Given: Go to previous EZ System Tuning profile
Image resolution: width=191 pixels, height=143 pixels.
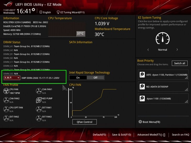Looking at the screenshot, I should 148,50.
